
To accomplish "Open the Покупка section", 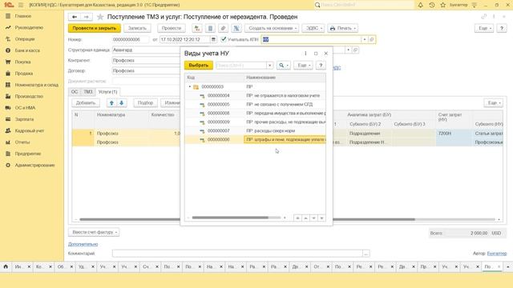I will click(x=22, y=62).
